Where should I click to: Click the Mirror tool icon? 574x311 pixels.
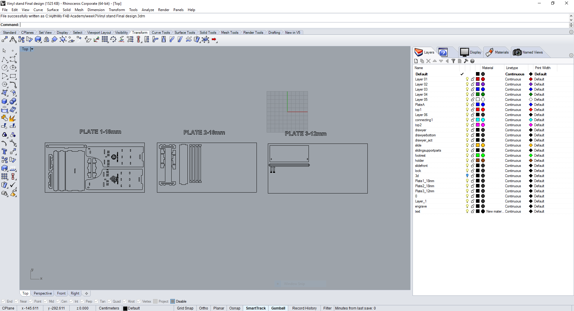click(46, 39)
